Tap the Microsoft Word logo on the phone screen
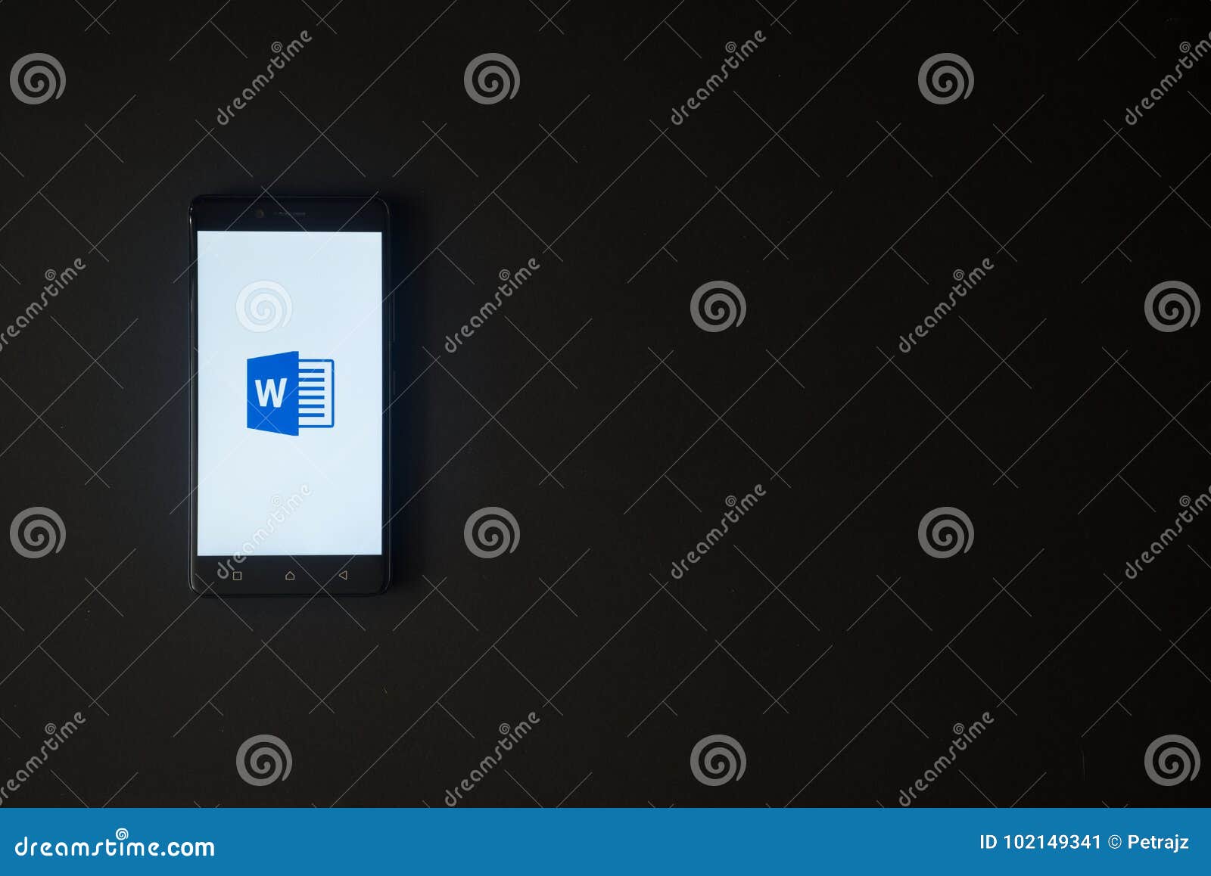1211x876 pixels. pyautogui.click(x=290, y=393)
